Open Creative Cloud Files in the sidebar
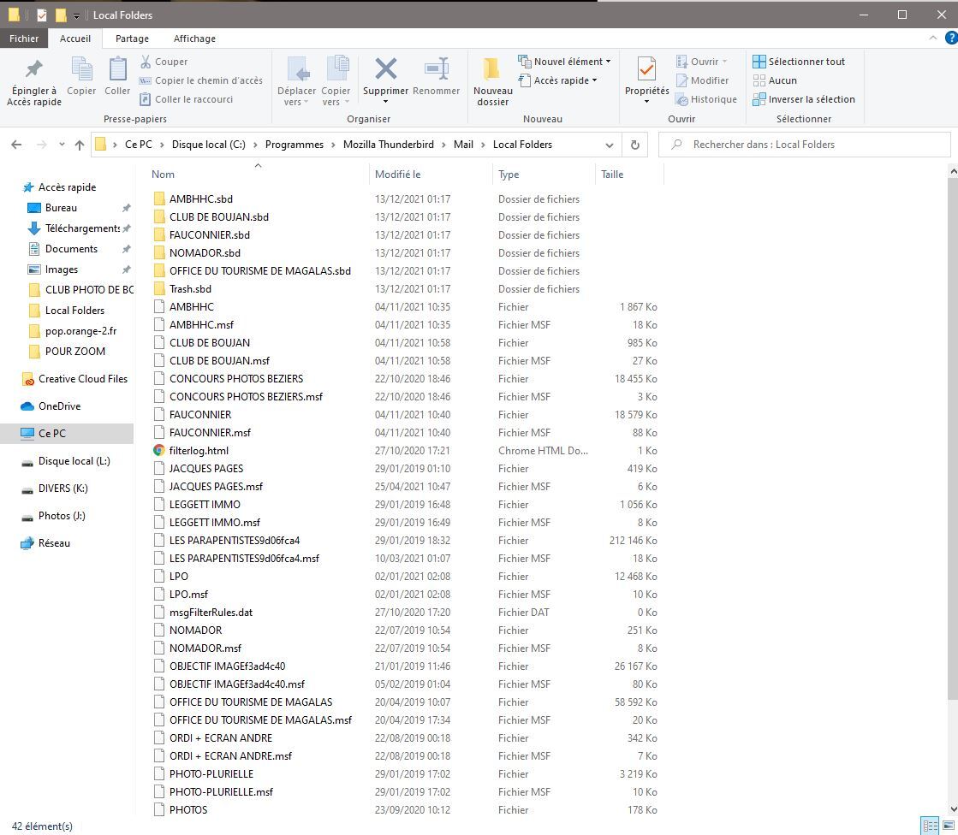This screenshot has height=835, width=958. 82,379
